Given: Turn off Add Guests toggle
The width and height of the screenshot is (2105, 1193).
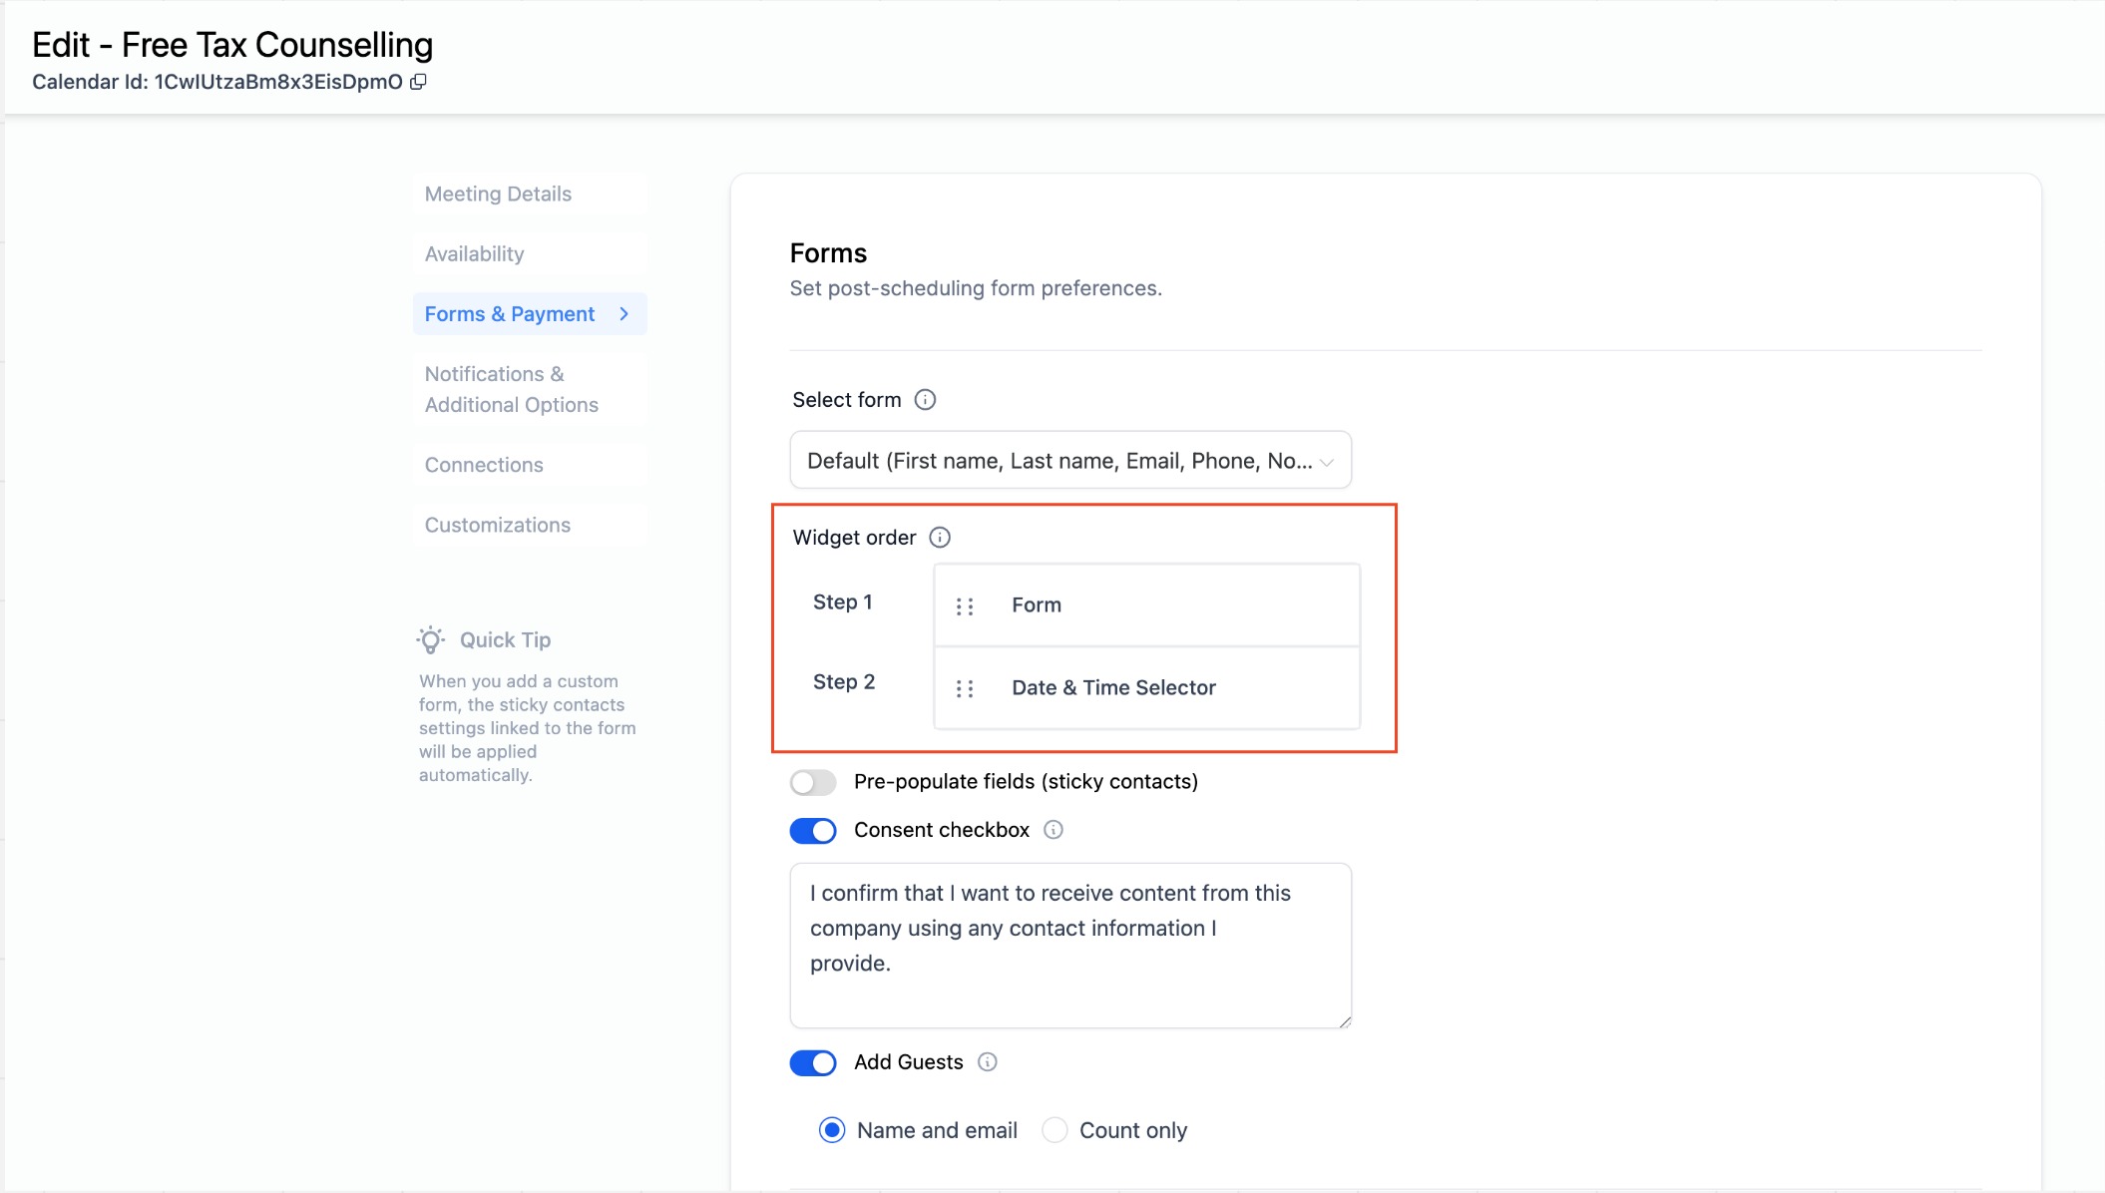Looking at the screenshot, I should click(813, 1063).
